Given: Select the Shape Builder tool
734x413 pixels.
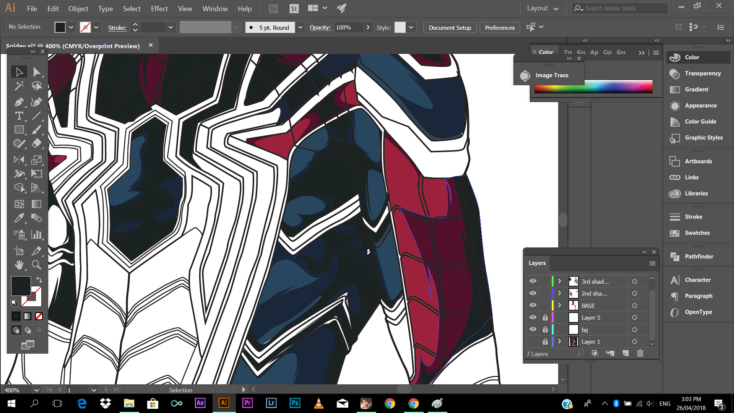Looking at the screenshot, I should pyautogui.click(x=19, y=188).
